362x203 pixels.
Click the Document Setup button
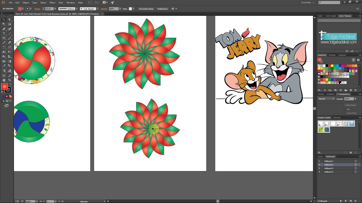pyautogui.click(x=146, y=9)
